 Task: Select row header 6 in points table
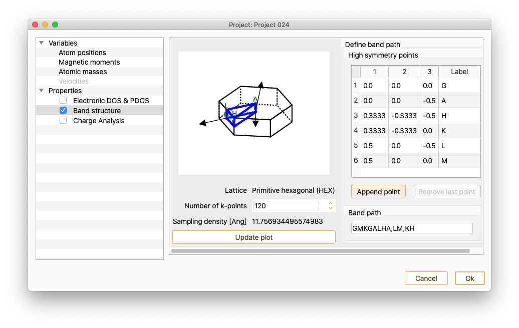(x=356, y=161)
